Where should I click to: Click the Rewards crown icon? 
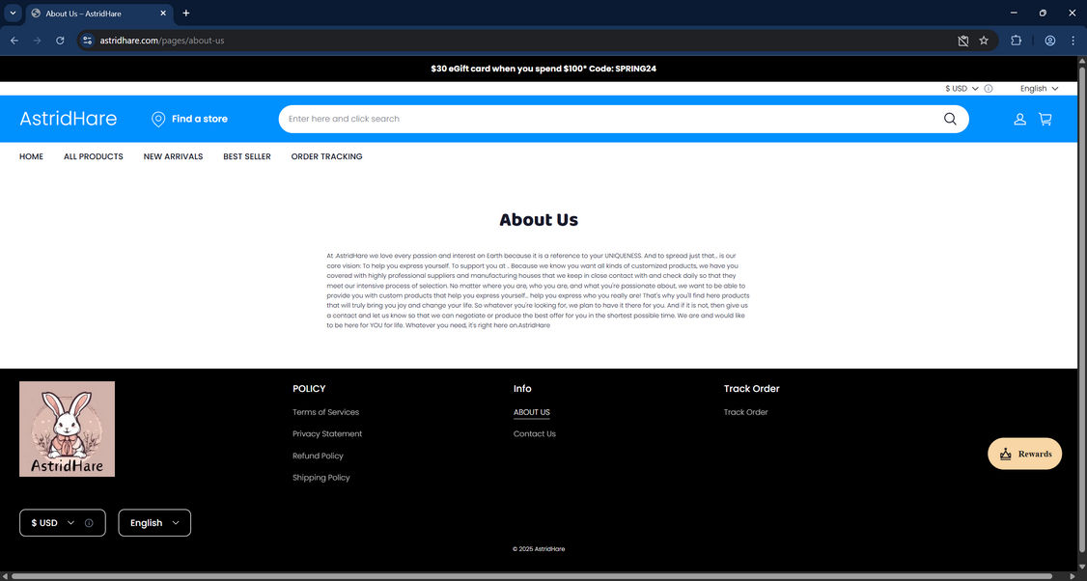click(x=1006, y=455)
